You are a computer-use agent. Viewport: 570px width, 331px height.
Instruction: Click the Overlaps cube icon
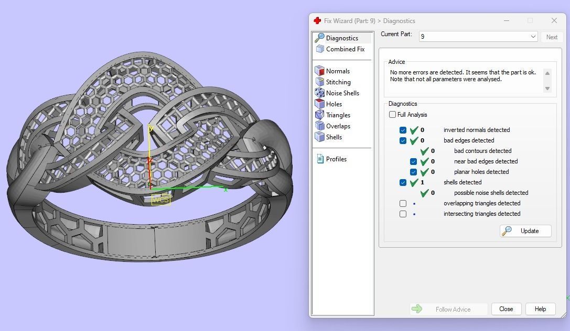pyautogui.click(x=319, y=126)
